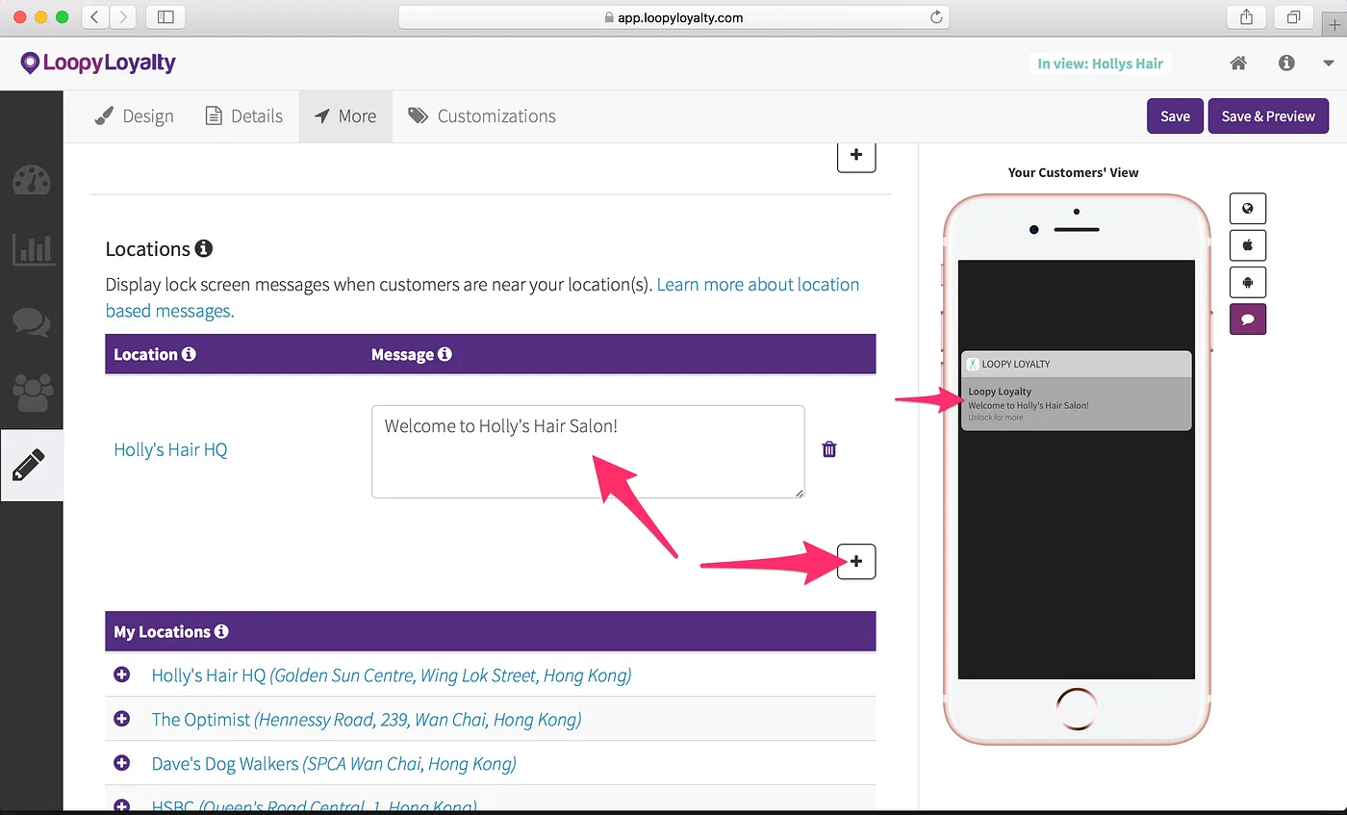Delete Holly's Hair HQ message with trash icon

click(829, 449)
